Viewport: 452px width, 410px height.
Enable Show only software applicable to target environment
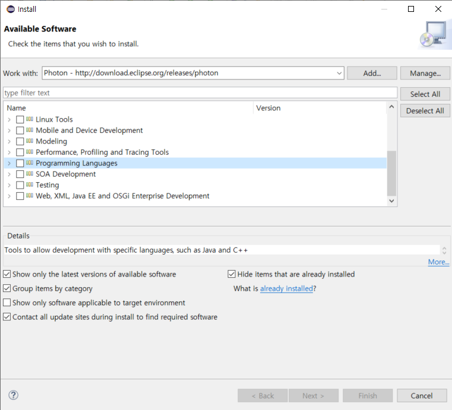point(7,303)
